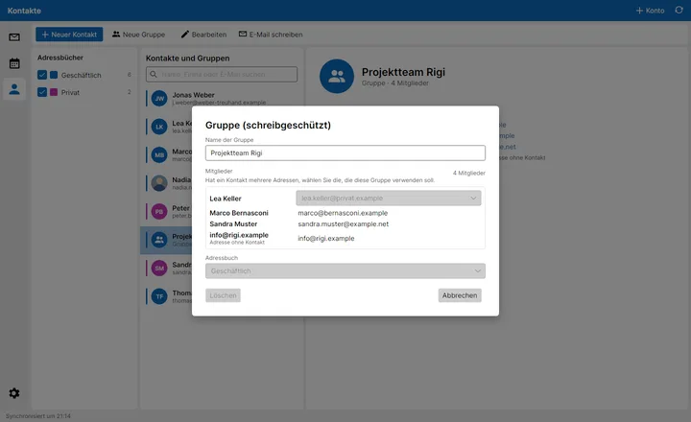The image size is (691, 422).
Task: Click marco@bernasconi.example address in dialog
Action: click(343, 213)
